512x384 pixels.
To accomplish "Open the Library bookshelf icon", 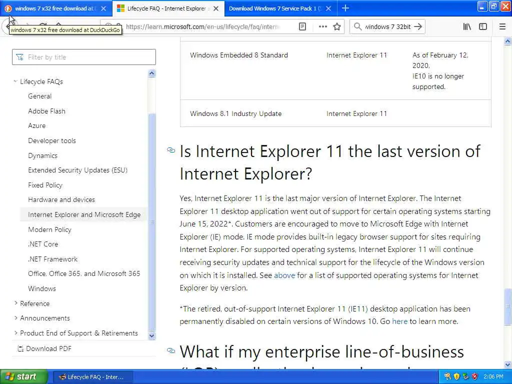I will pos(467,26).
